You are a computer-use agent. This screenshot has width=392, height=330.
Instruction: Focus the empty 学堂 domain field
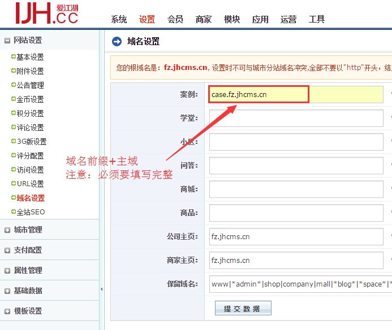pyautogui.click(x=296, y=118)
